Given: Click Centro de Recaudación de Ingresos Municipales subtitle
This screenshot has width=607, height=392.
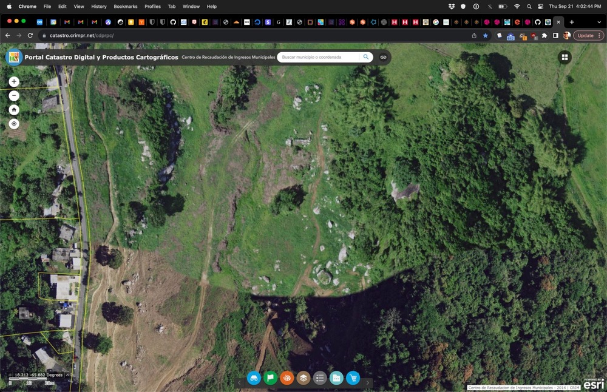Looking at the screenshot, I should coord(228,57).
